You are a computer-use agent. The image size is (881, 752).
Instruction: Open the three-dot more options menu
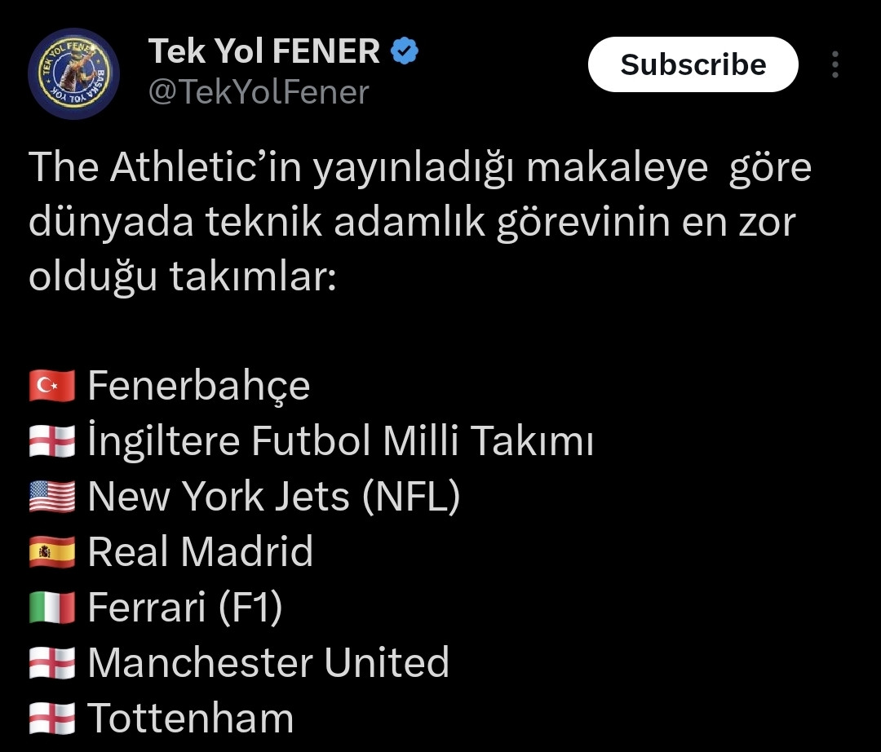[835, 65]
